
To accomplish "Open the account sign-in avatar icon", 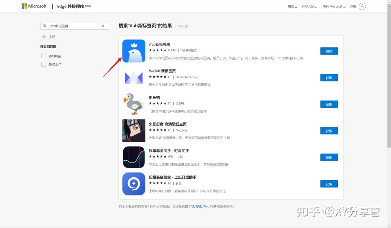I will pyautogui.click(x=362, y=6).
